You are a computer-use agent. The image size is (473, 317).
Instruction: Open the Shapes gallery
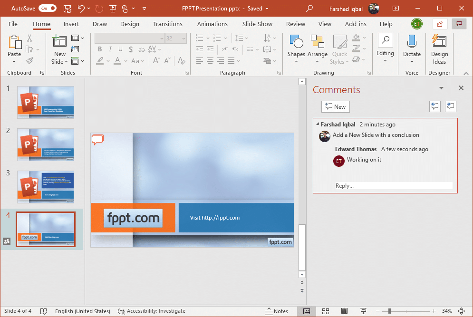pos(296,47)
